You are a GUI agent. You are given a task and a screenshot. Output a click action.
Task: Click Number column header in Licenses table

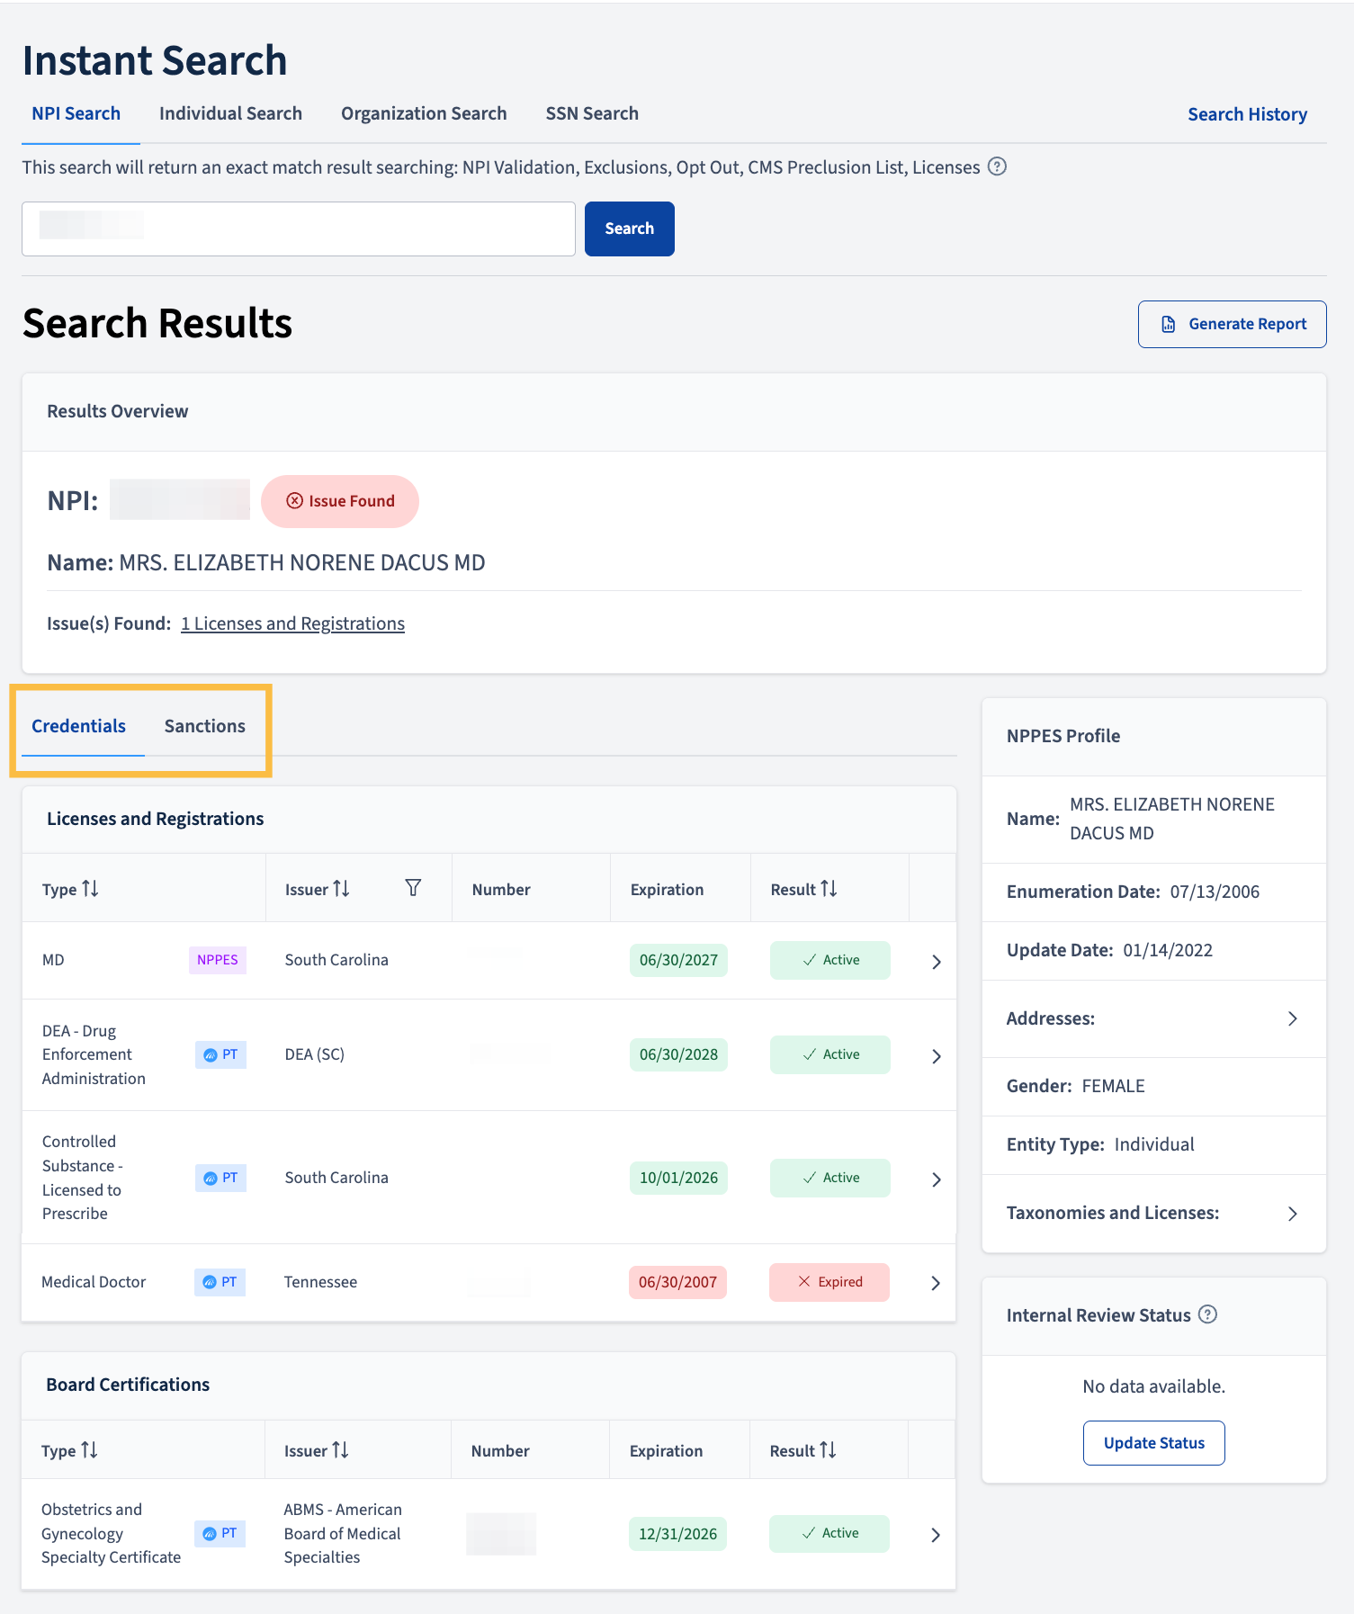(501, 890)
